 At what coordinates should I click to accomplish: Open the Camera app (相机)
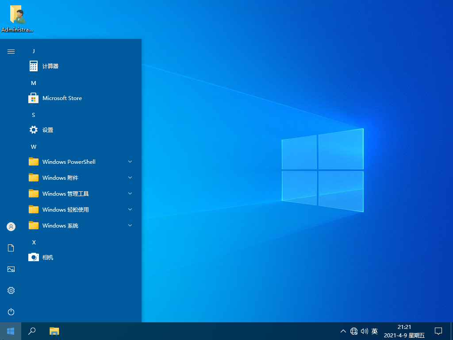point(48,258)
